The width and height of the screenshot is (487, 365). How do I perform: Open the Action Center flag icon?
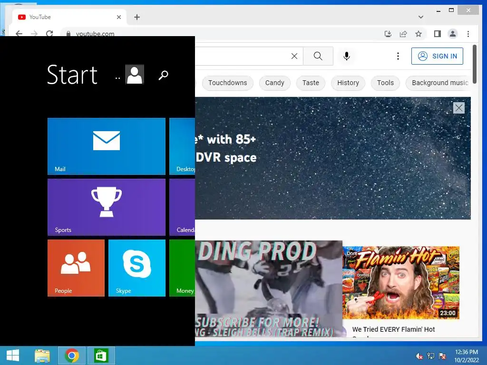click(x=442, y=356)
